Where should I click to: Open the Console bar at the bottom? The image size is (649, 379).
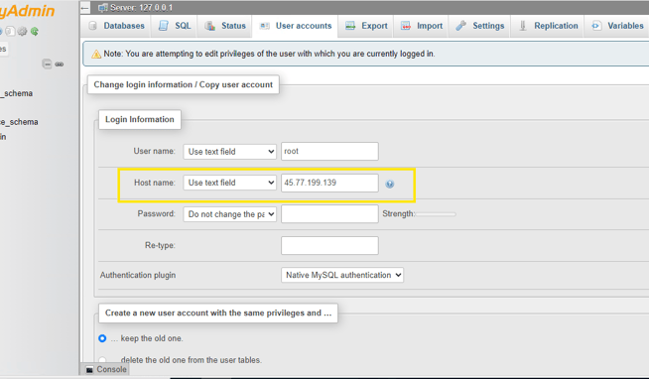tap(106, 369)
